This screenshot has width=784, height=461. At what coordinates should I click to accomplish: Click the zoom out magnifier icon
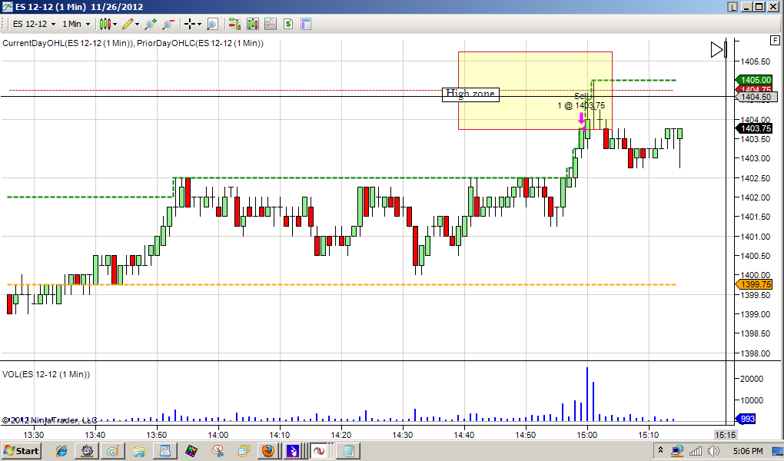click(x=168, y=24)
